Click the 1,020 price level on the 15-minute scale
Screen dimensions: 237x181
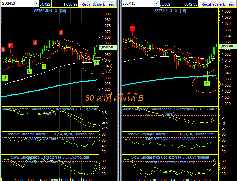[226, 104]
